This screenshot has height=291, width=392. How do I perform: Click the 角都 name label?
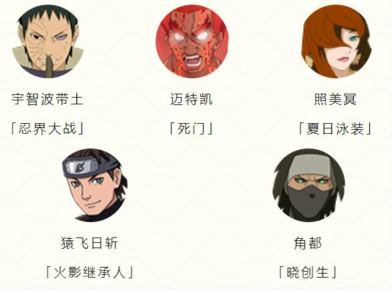tap(308, 243)
